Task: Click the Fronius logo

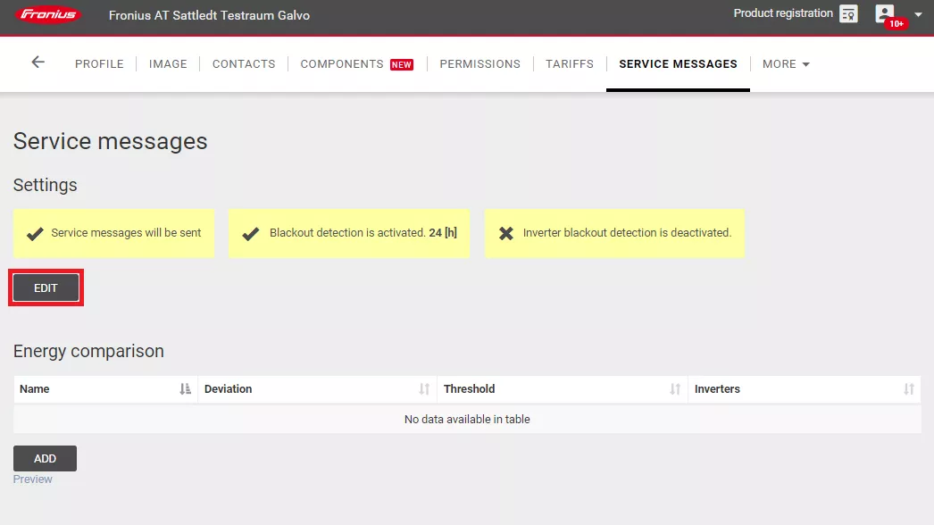Action: click(x=47, y=14)
